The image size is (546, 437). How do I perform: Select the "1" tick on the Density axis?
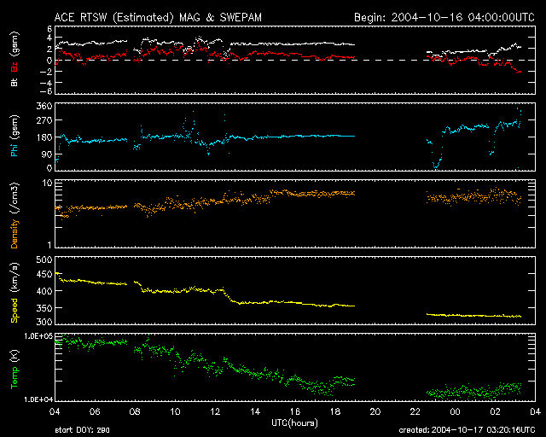49,245
